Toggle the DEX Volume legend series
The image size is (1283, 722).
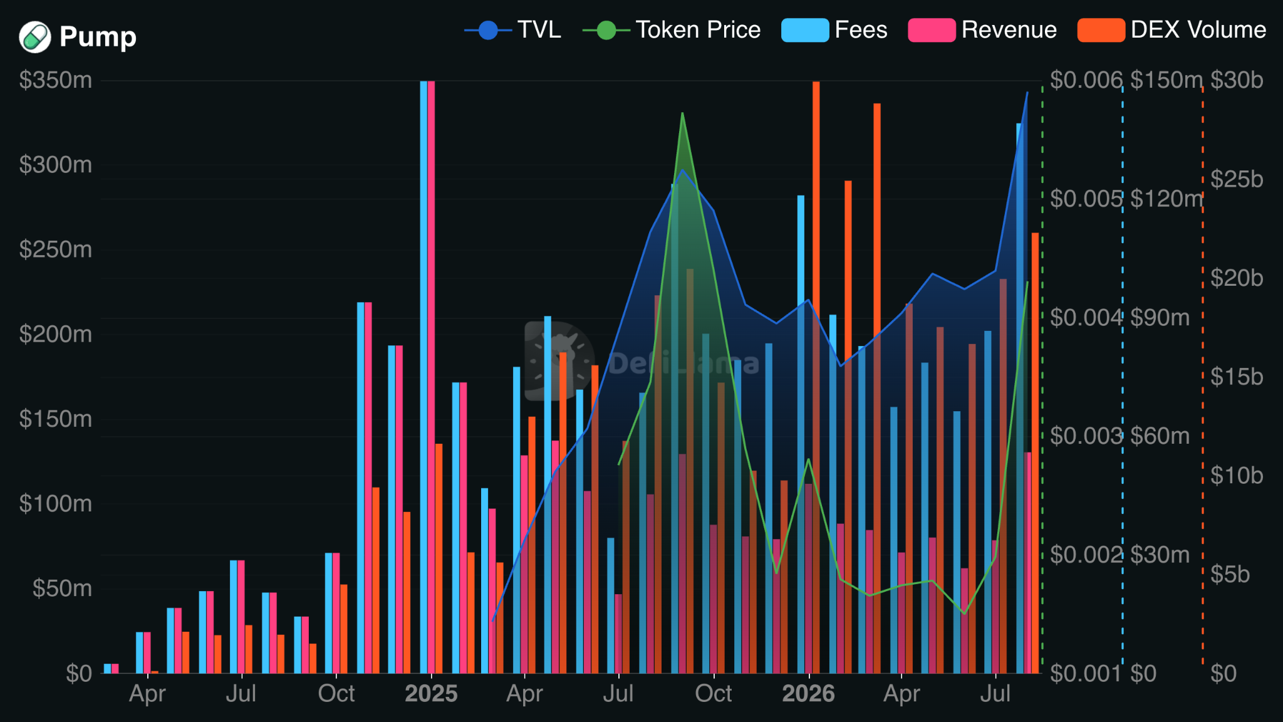(1172, 29)
